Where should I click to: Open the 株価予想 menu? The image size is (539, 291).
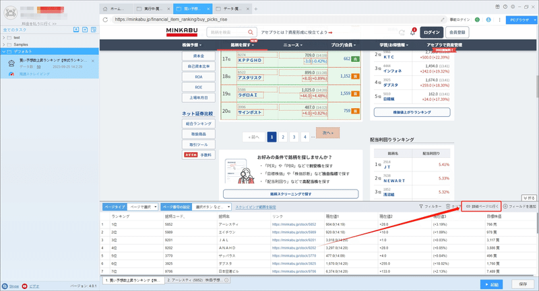point(192,45)
